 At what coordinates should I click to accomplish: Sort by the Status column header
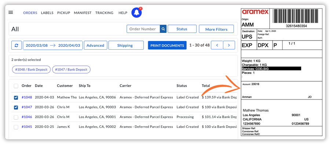181,86
